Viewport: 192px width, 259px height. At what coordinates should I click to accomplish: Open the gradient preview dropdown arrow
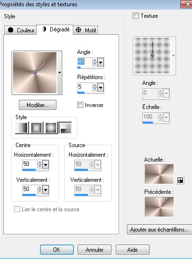pos(59,72)
